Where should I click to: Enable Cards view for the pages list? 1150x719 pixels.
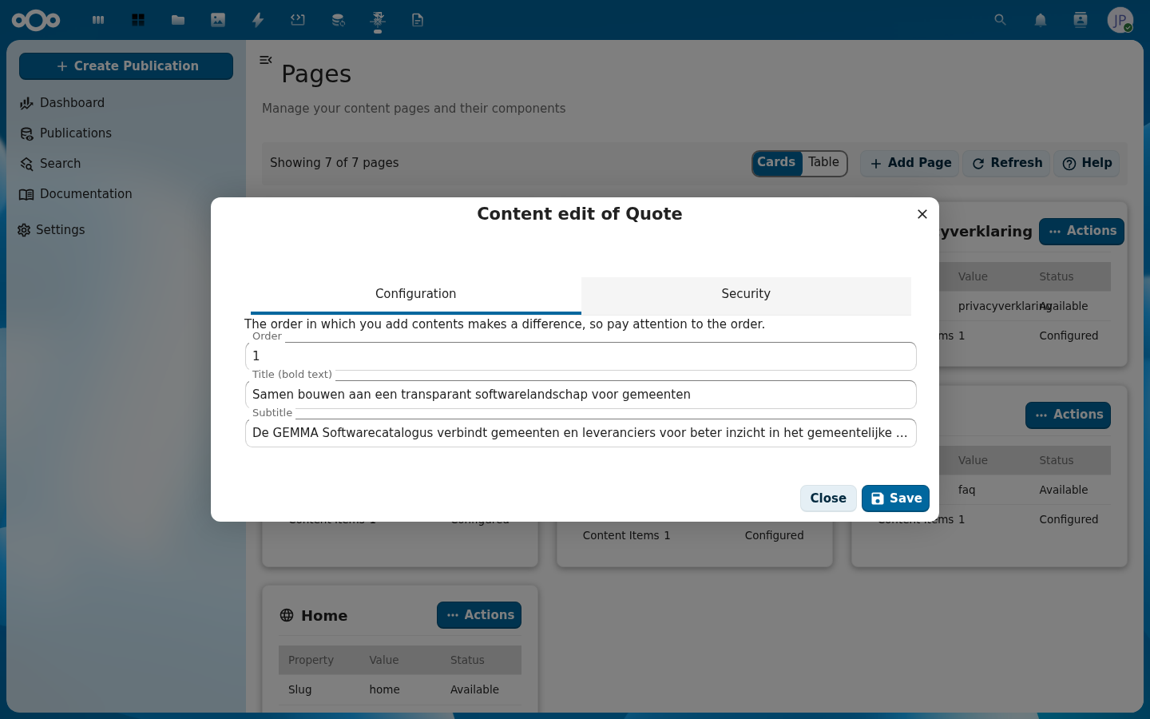(x=775, y=162)
